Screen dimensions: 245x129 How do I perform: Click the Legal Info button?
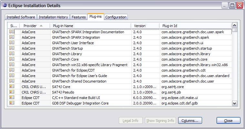click(x=131, y=121)
